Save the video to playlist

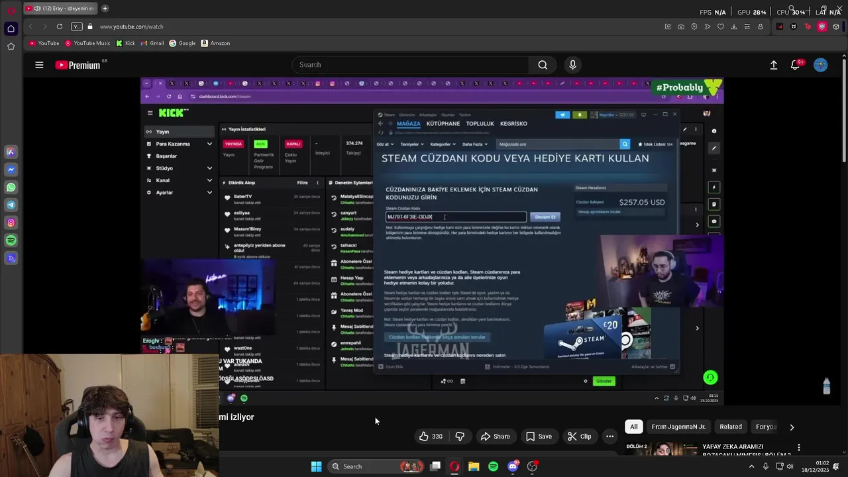539,437
